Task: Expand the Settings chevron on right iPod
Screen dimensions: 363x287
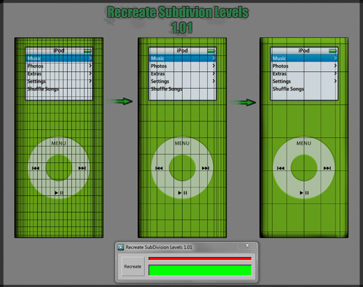Action: point(335,82)
